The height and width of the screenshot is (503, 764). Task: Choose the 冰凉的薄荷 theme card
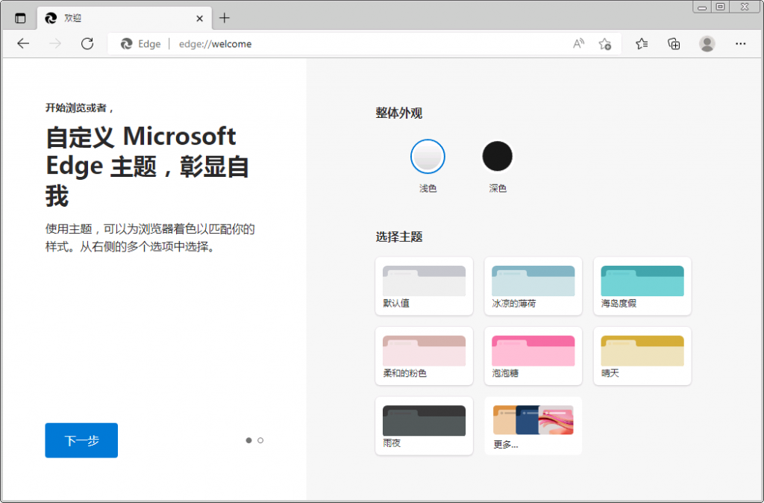point(533,286)
